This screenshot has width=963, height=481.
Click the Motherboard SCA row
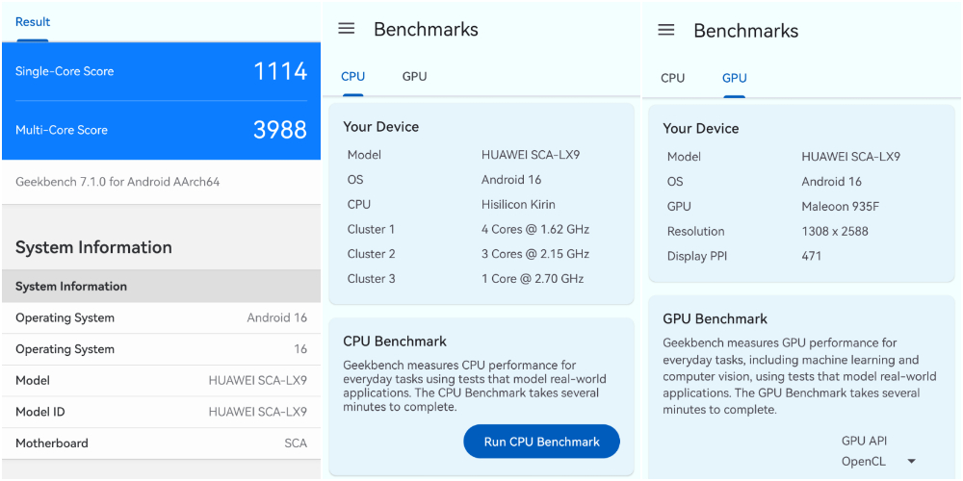coord(161,443)
